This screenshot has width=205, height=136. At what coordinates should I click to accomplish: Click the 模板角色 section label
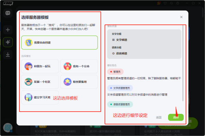click(x=112, y=65)
